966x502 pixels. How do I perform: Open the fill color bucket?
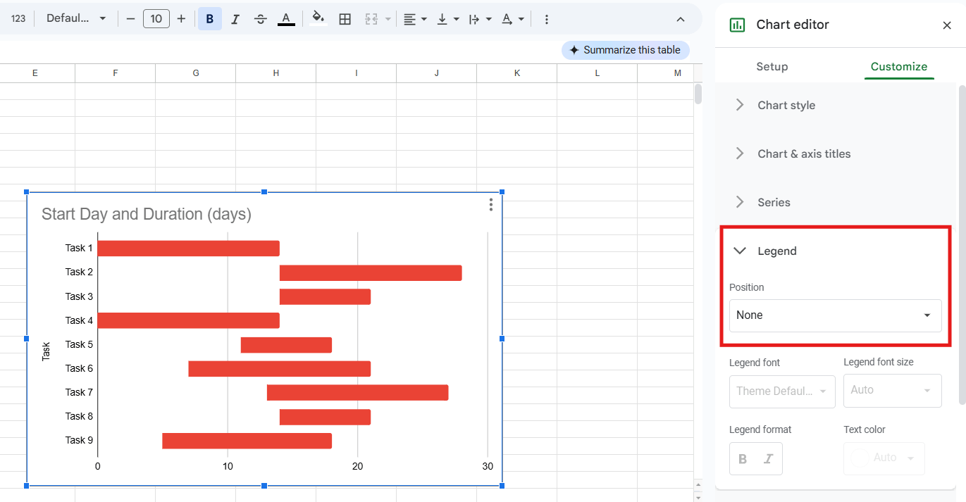(318, 19)
